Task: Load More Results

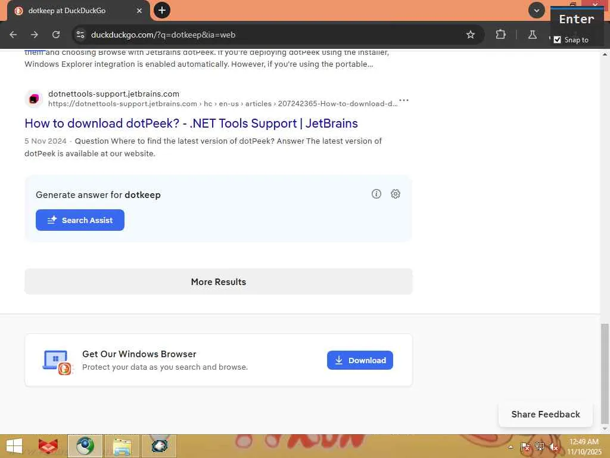Action: [x=218, y=281]
